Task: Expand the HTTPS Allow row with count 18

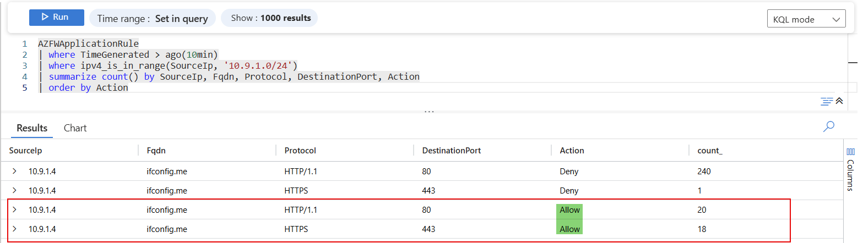Action: (x=14, y=229)
